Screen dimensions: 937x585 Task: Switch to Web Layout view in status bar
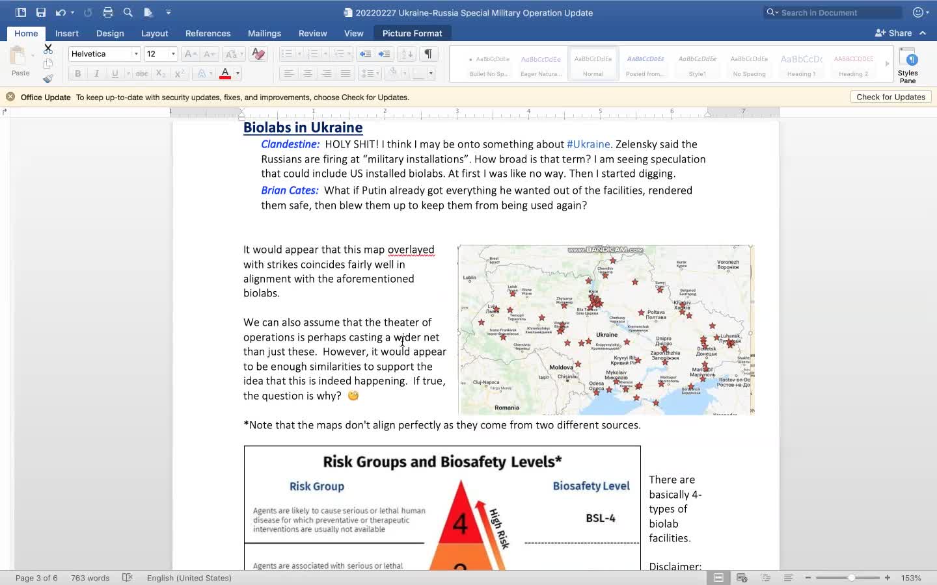tap(742, 578)
